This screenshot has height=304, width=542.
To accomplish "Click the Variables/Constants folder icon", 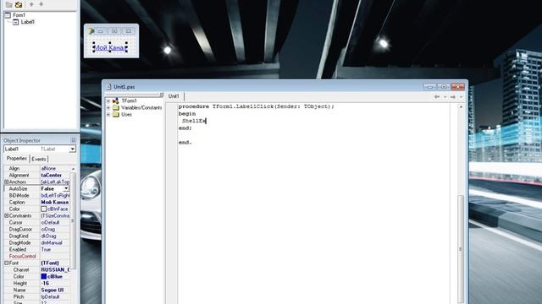I will point(116,107).
